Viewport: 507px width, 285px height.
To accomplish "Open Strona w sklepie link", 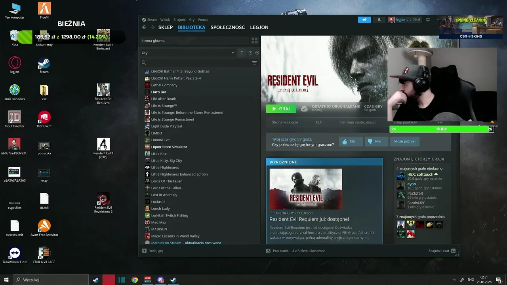I will [285, 122].
